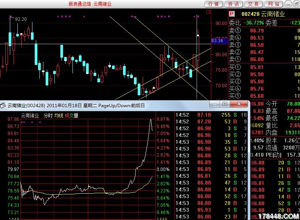Viewport: 300px width, 220px height.
Task: Open the 资讯 news button
Action: (x=234, y=4)
